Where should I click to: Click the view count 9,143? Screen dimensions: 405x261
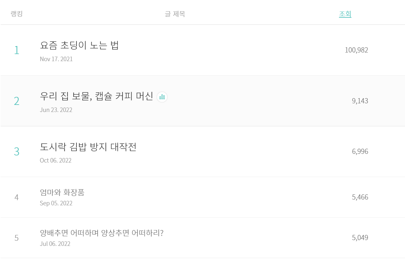[360, 101]
